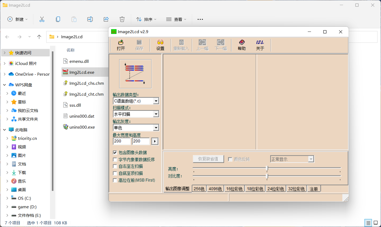Open 帮助 help book icon
The image size is (381, 227).
[242, 45]
